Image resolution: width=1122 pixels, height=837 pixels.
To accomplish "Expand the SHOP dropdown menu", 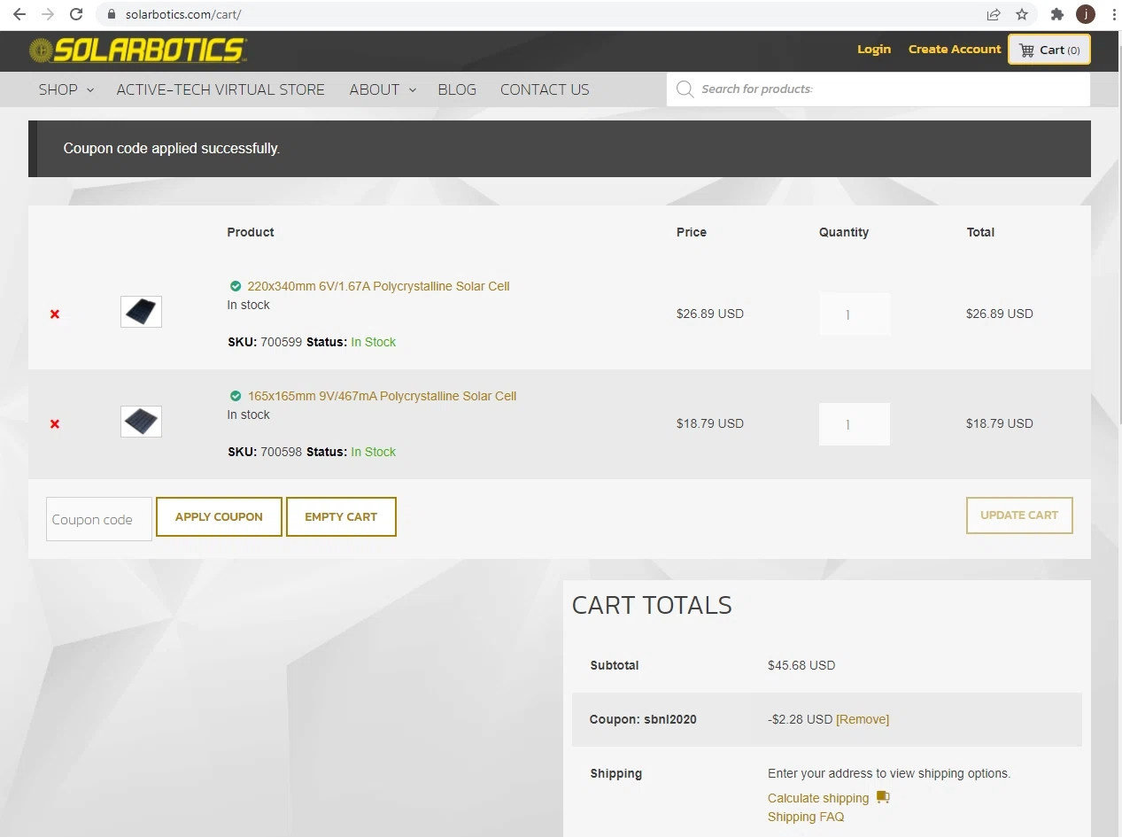I will pyautogui.click(x=66, y=89).
